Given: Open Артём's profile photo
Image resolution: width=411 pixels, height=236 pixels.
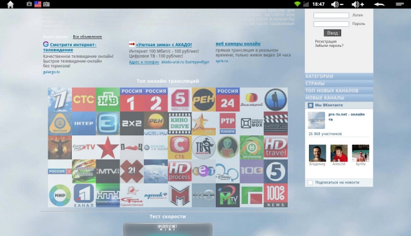Looking at the screenshot, I should 360,153.
